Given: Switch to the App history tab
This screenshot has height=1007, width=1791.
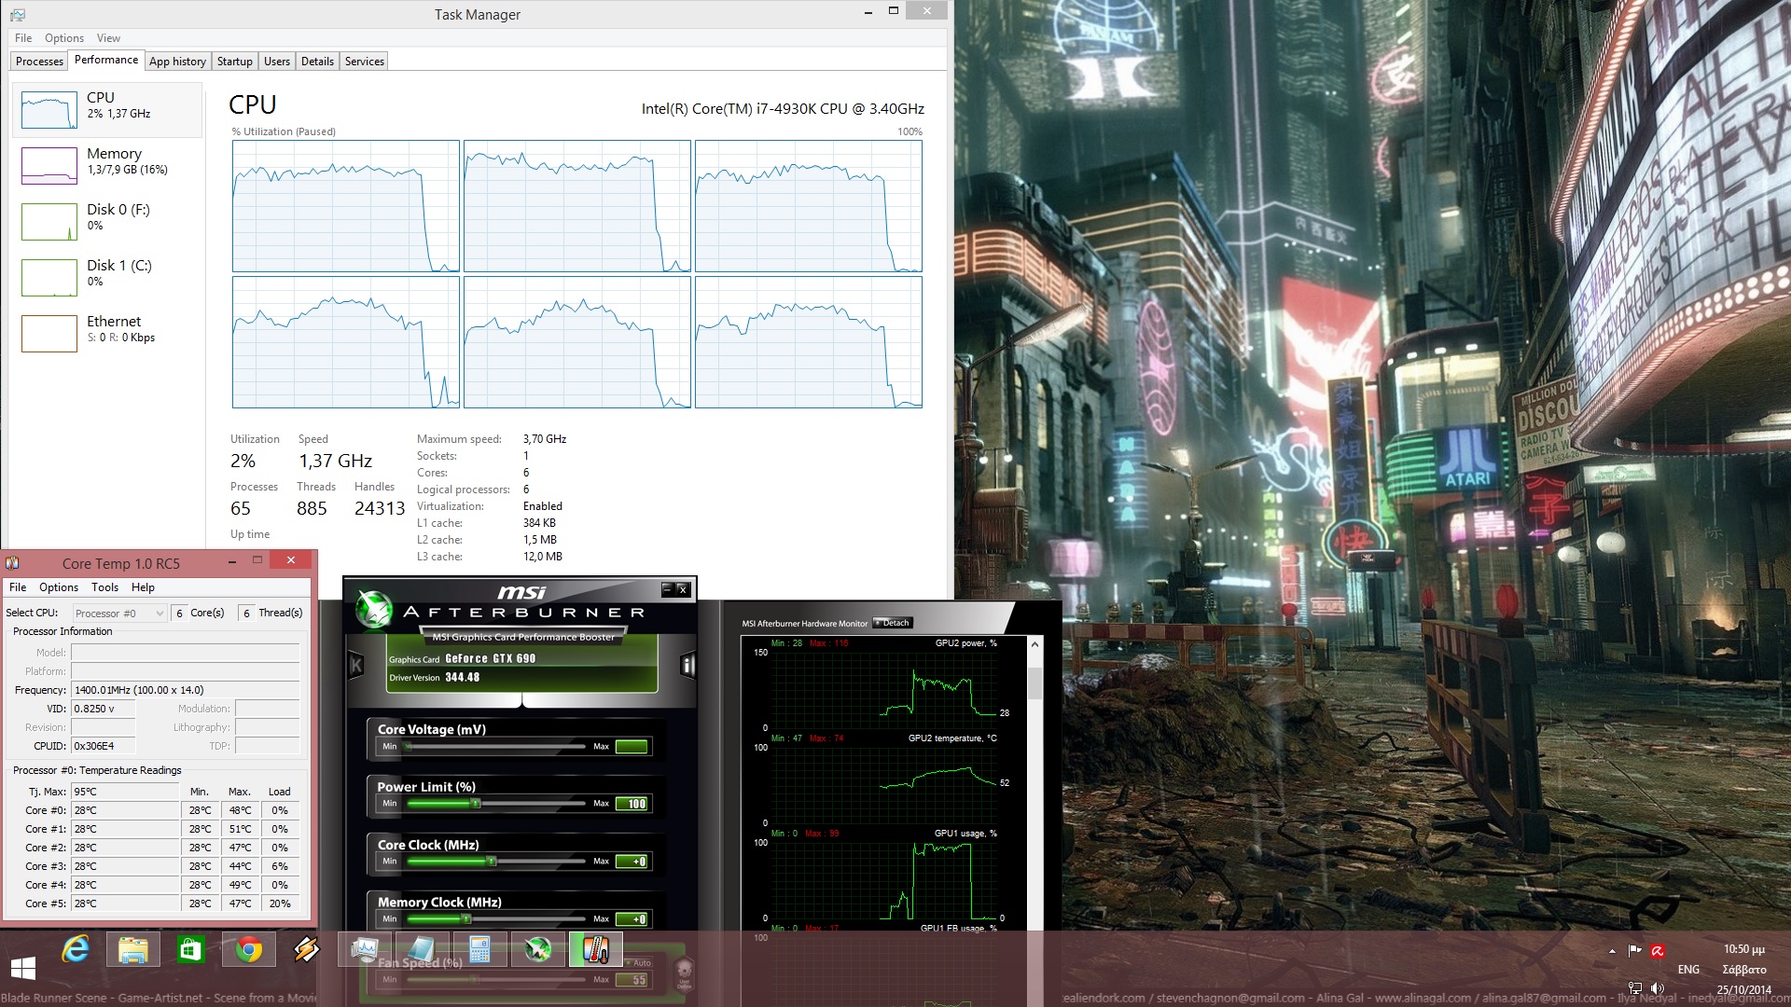Looking at the screenshot, I should (x=177, y=62).
